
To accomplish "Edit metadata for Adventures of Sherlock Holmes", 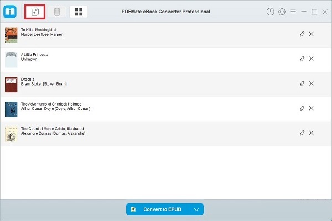I will point(302,108).
